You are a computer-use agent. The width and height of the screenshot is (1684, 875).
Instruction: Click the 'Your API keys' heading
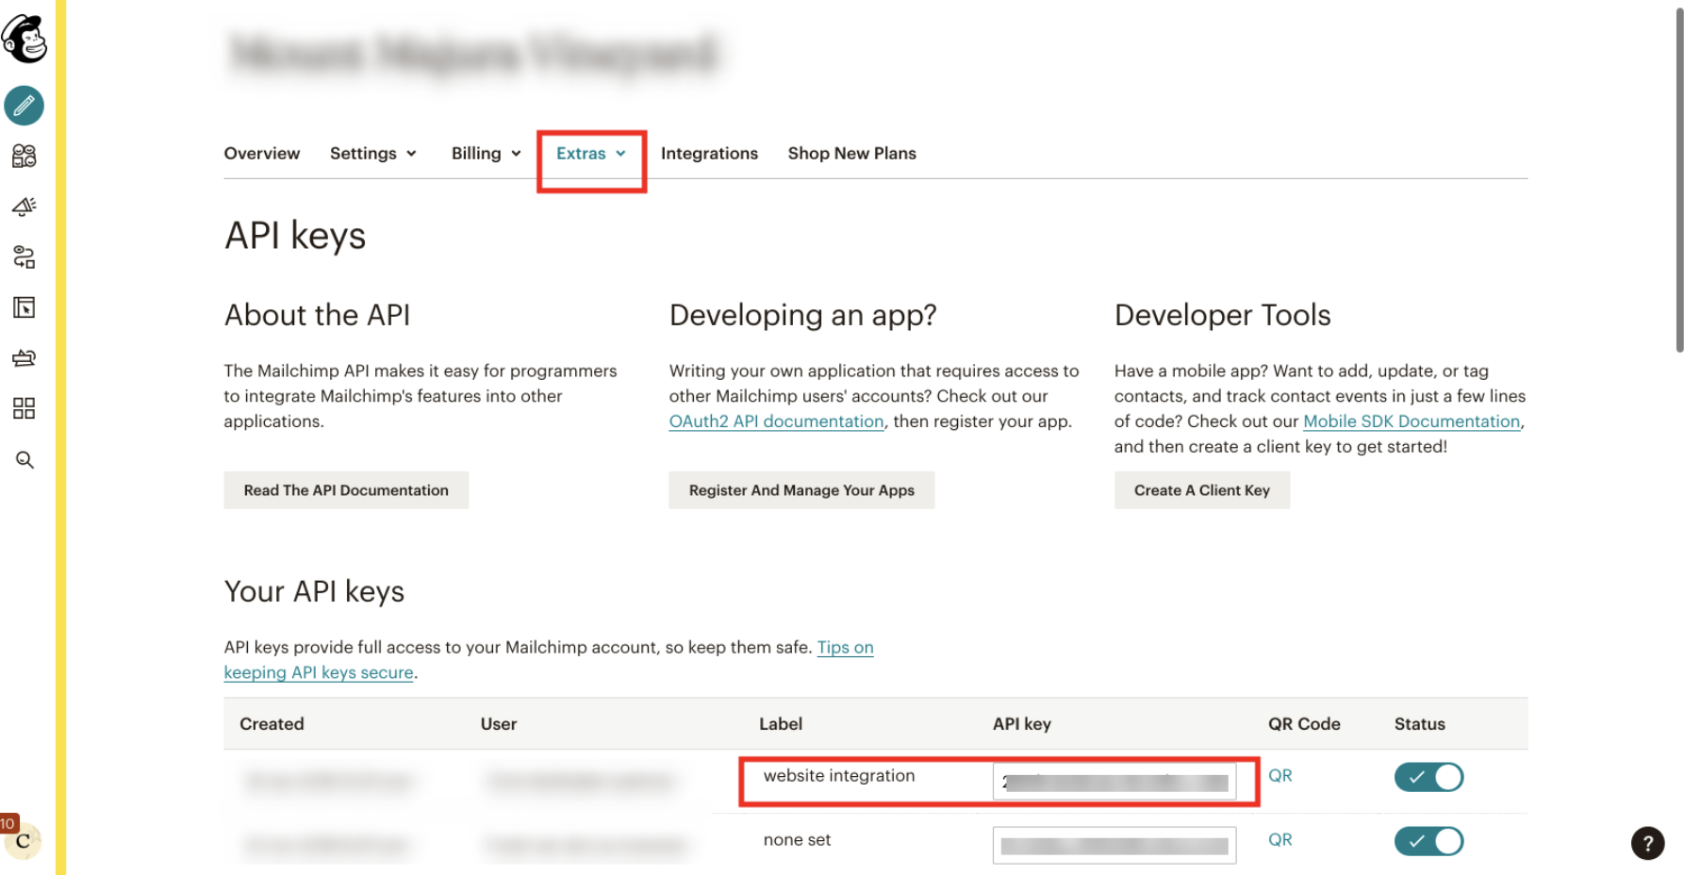(x=314, y=592)
